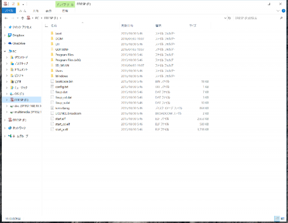Collapse the PC tree node
This screenshot has width=288, height=223.
(5, 51)
